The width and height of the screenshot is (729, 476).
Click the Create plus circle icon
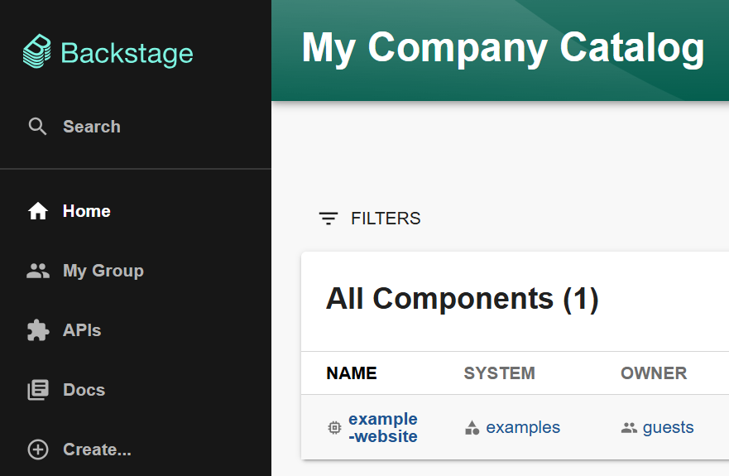tap(38, 450)
